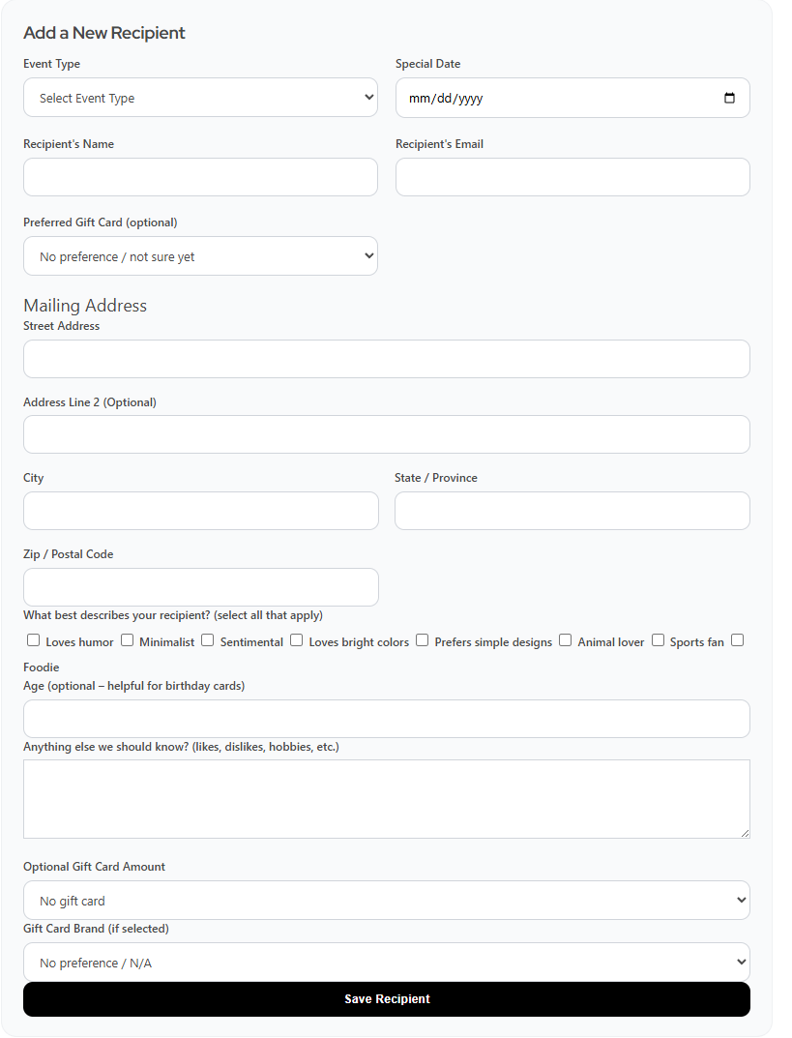Click the Save Recipient button
This screenshot has width=792, height=1038.
386,999
